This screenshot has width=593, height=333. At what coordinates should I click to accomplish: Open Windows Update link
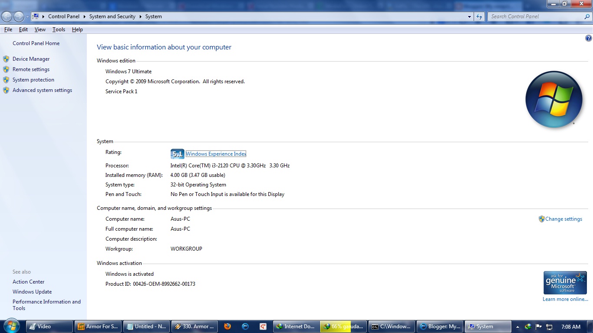(x=32, y=292)
